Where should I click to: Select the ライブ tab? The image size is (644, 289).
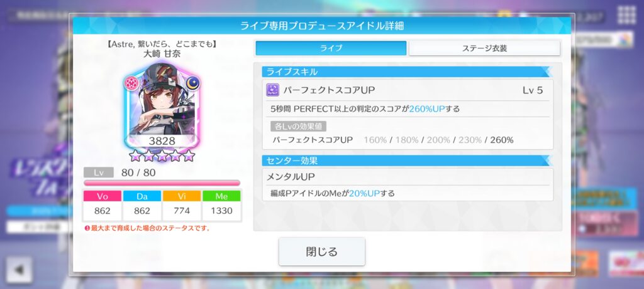(331, 48)
